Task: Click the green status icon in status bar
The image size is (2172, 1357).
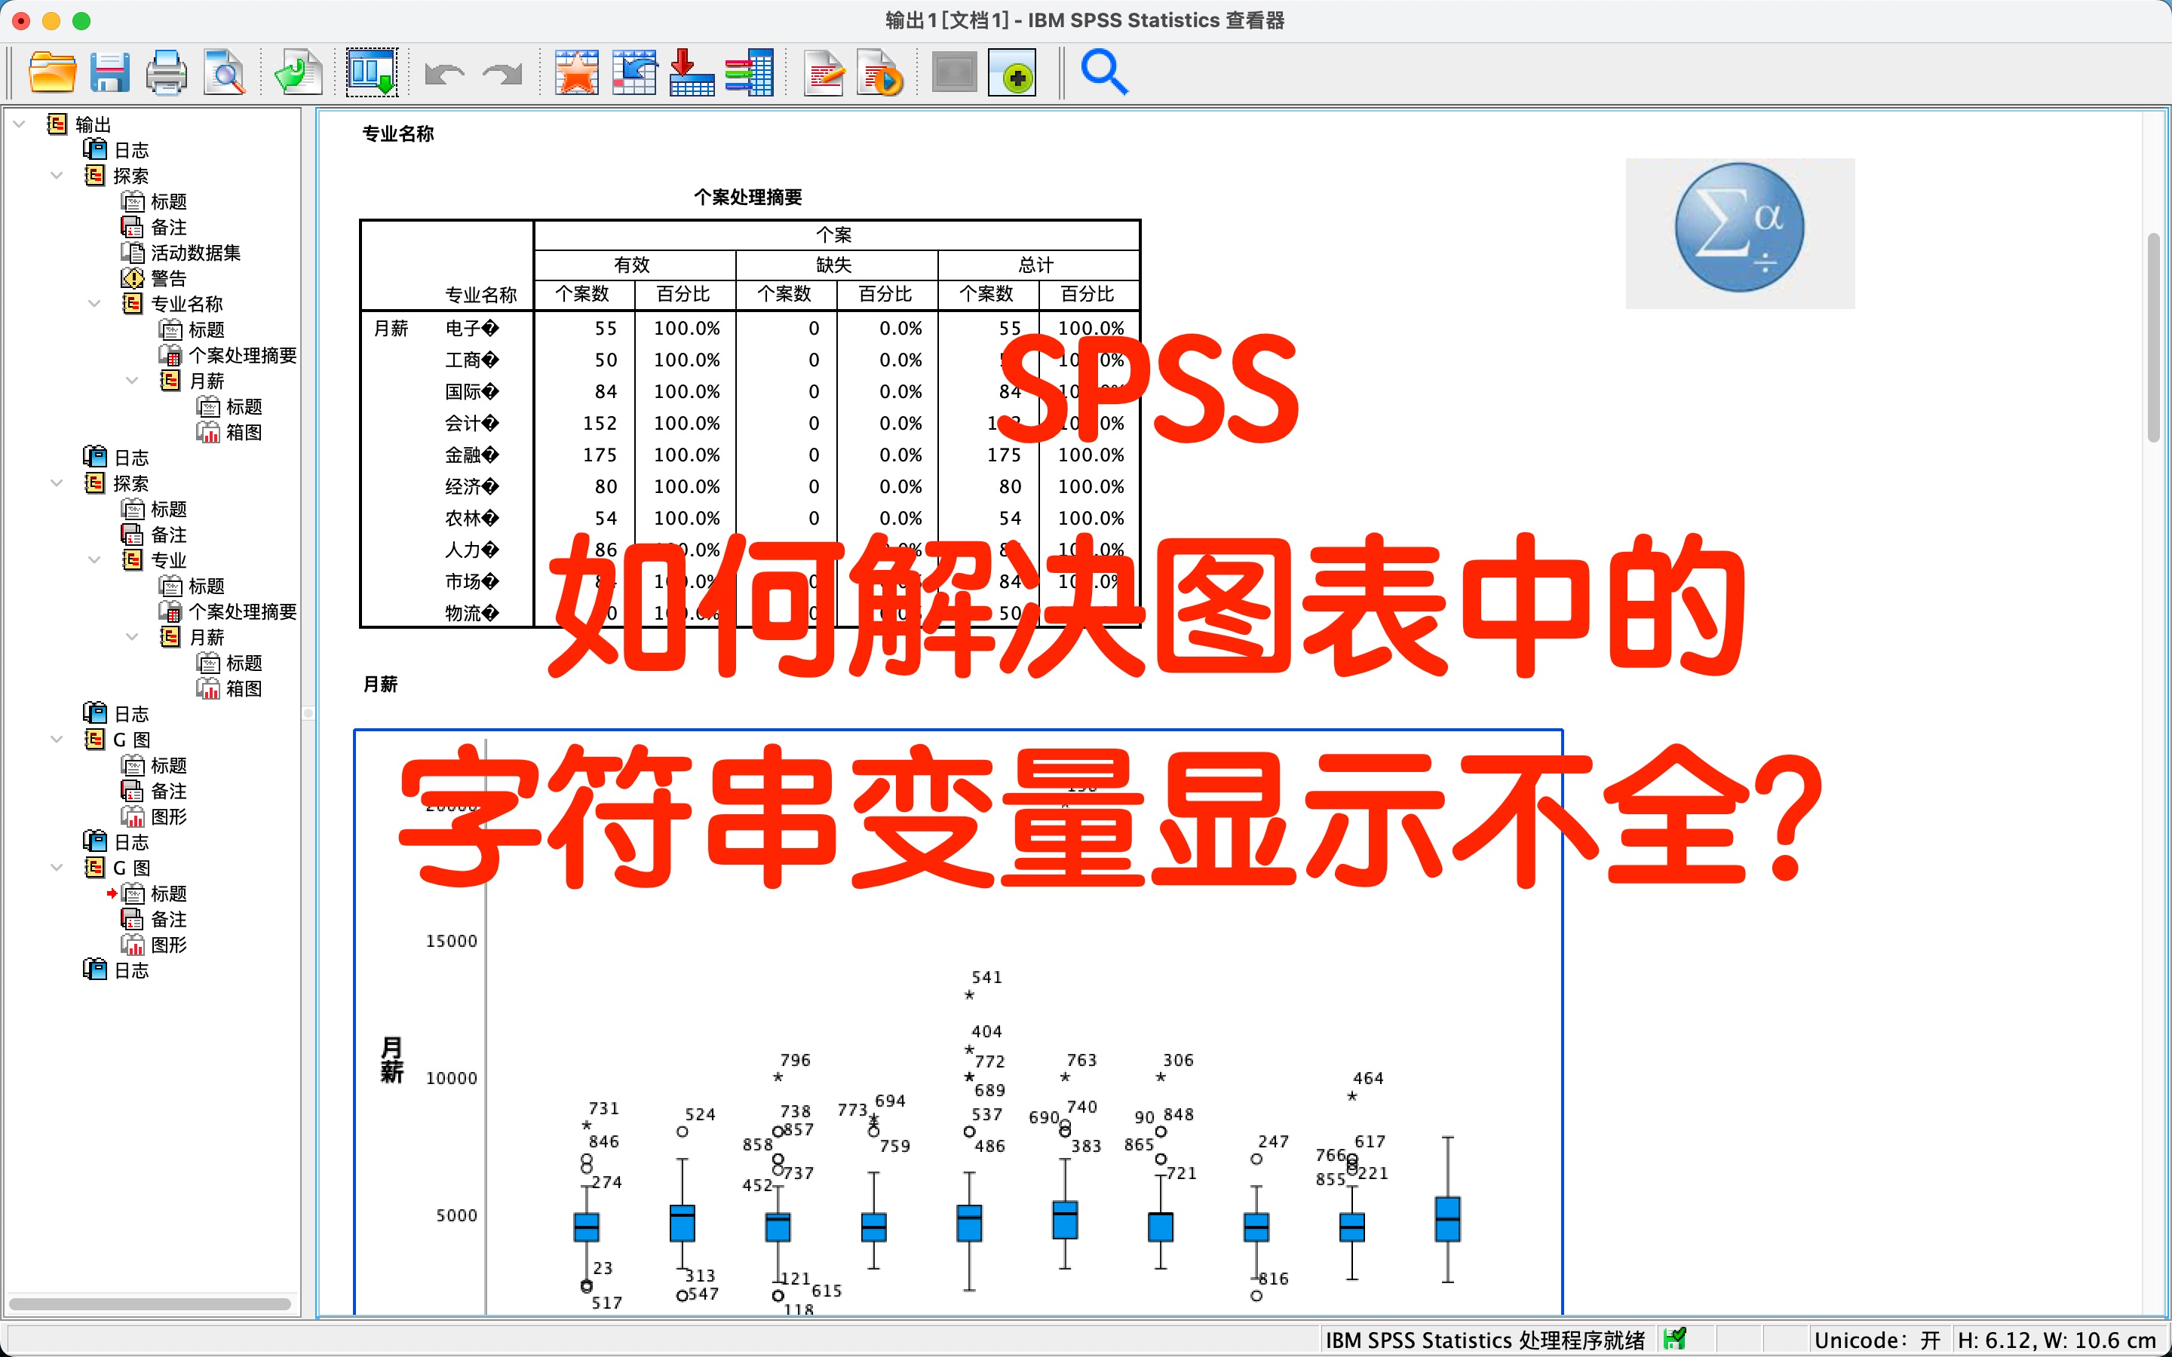Action: coord(1675,1339)
